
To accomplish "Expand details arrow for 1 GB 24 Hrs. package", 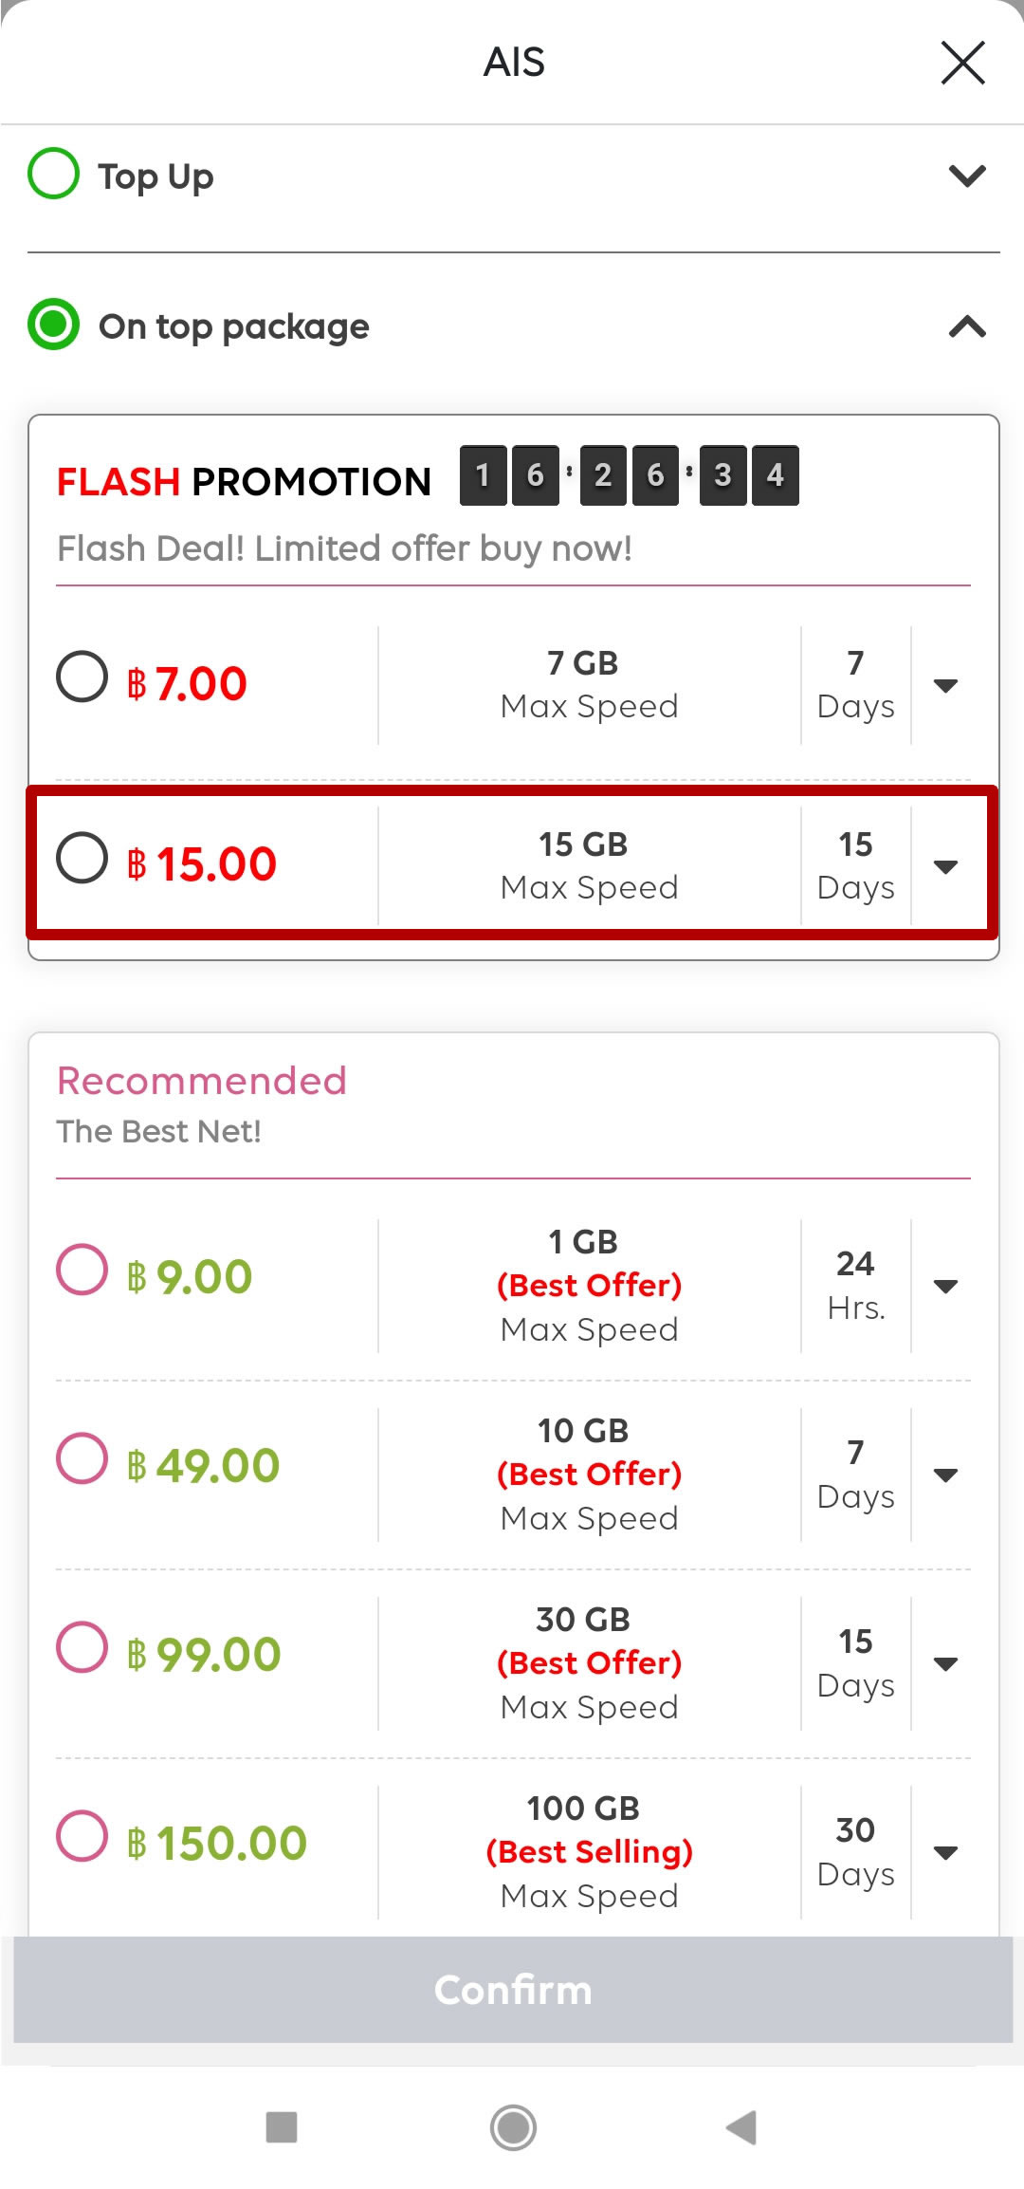I will click(945, 1287).
